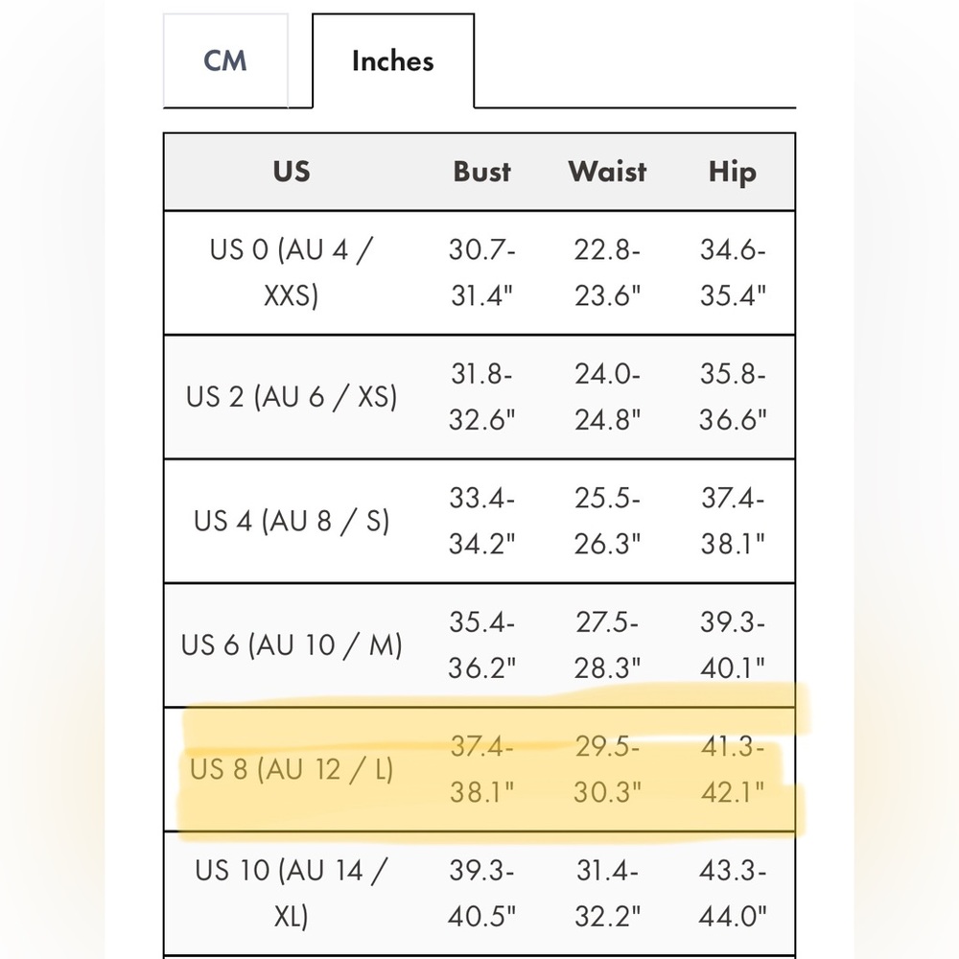Screen dimensions: 959x959
Task: Click bust measurement 35.4-36.2"
Action: (482, 645)
